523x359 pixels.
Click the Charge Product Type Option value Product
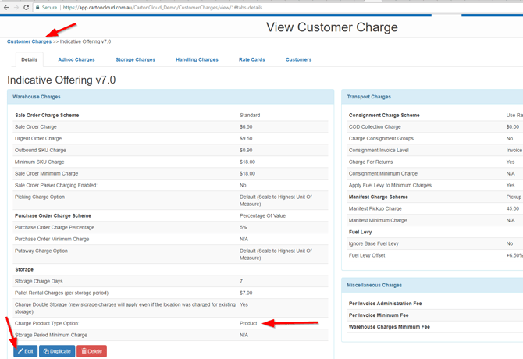[248, 323]
